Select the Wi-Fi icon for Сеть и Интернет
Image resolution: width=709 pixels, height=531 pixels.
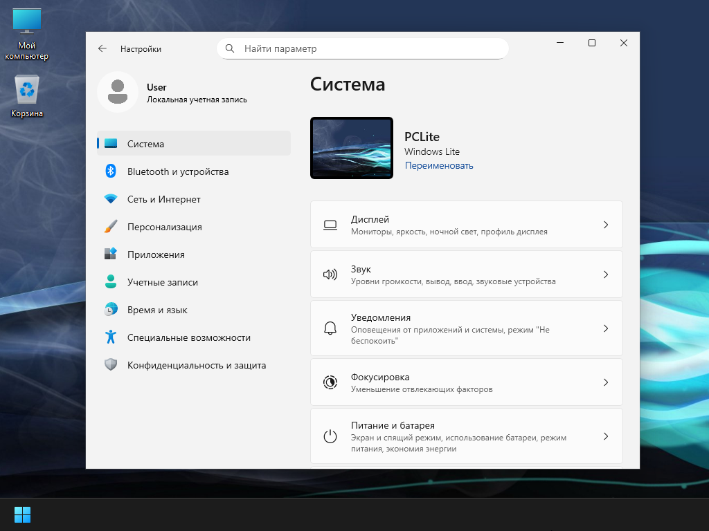click(x=111, y=198)
